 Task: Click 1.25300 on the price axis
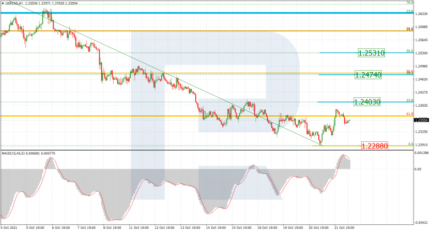(x=422, y=53)
